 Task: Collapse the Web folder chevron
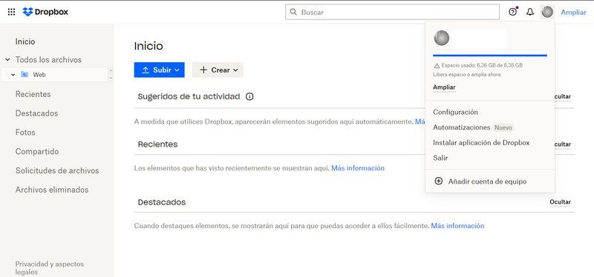13,75
